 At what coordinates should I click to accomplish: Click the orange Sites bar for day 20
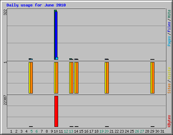pos(107,78)
